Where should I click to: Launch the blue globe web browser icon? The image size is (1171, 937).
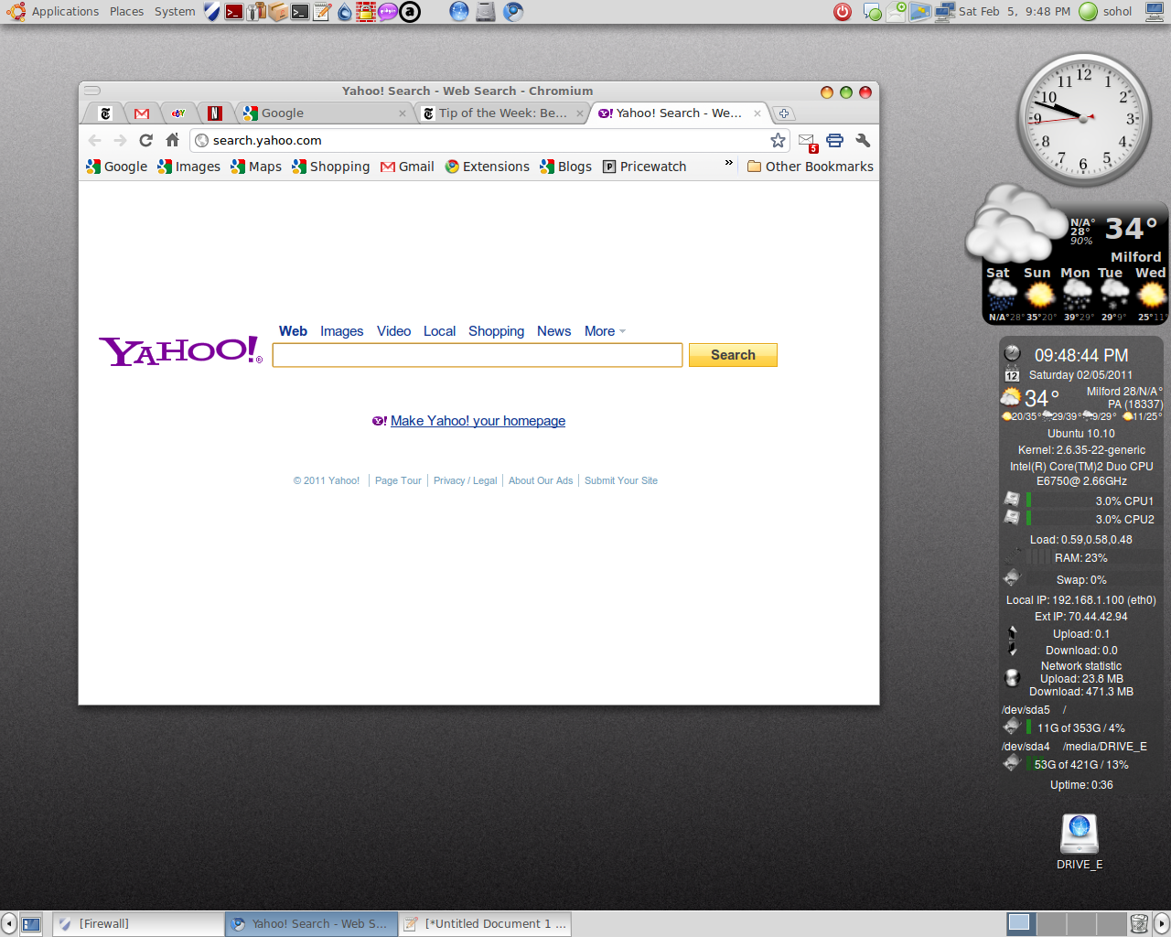pyautogui.click(x=459, y=12)
